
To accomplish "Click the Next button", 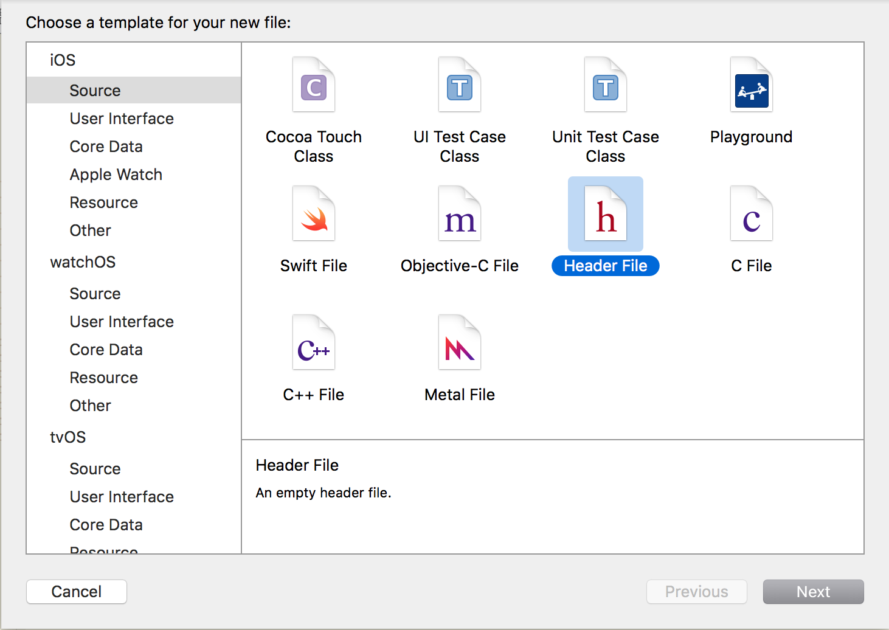I will [814, 592].
